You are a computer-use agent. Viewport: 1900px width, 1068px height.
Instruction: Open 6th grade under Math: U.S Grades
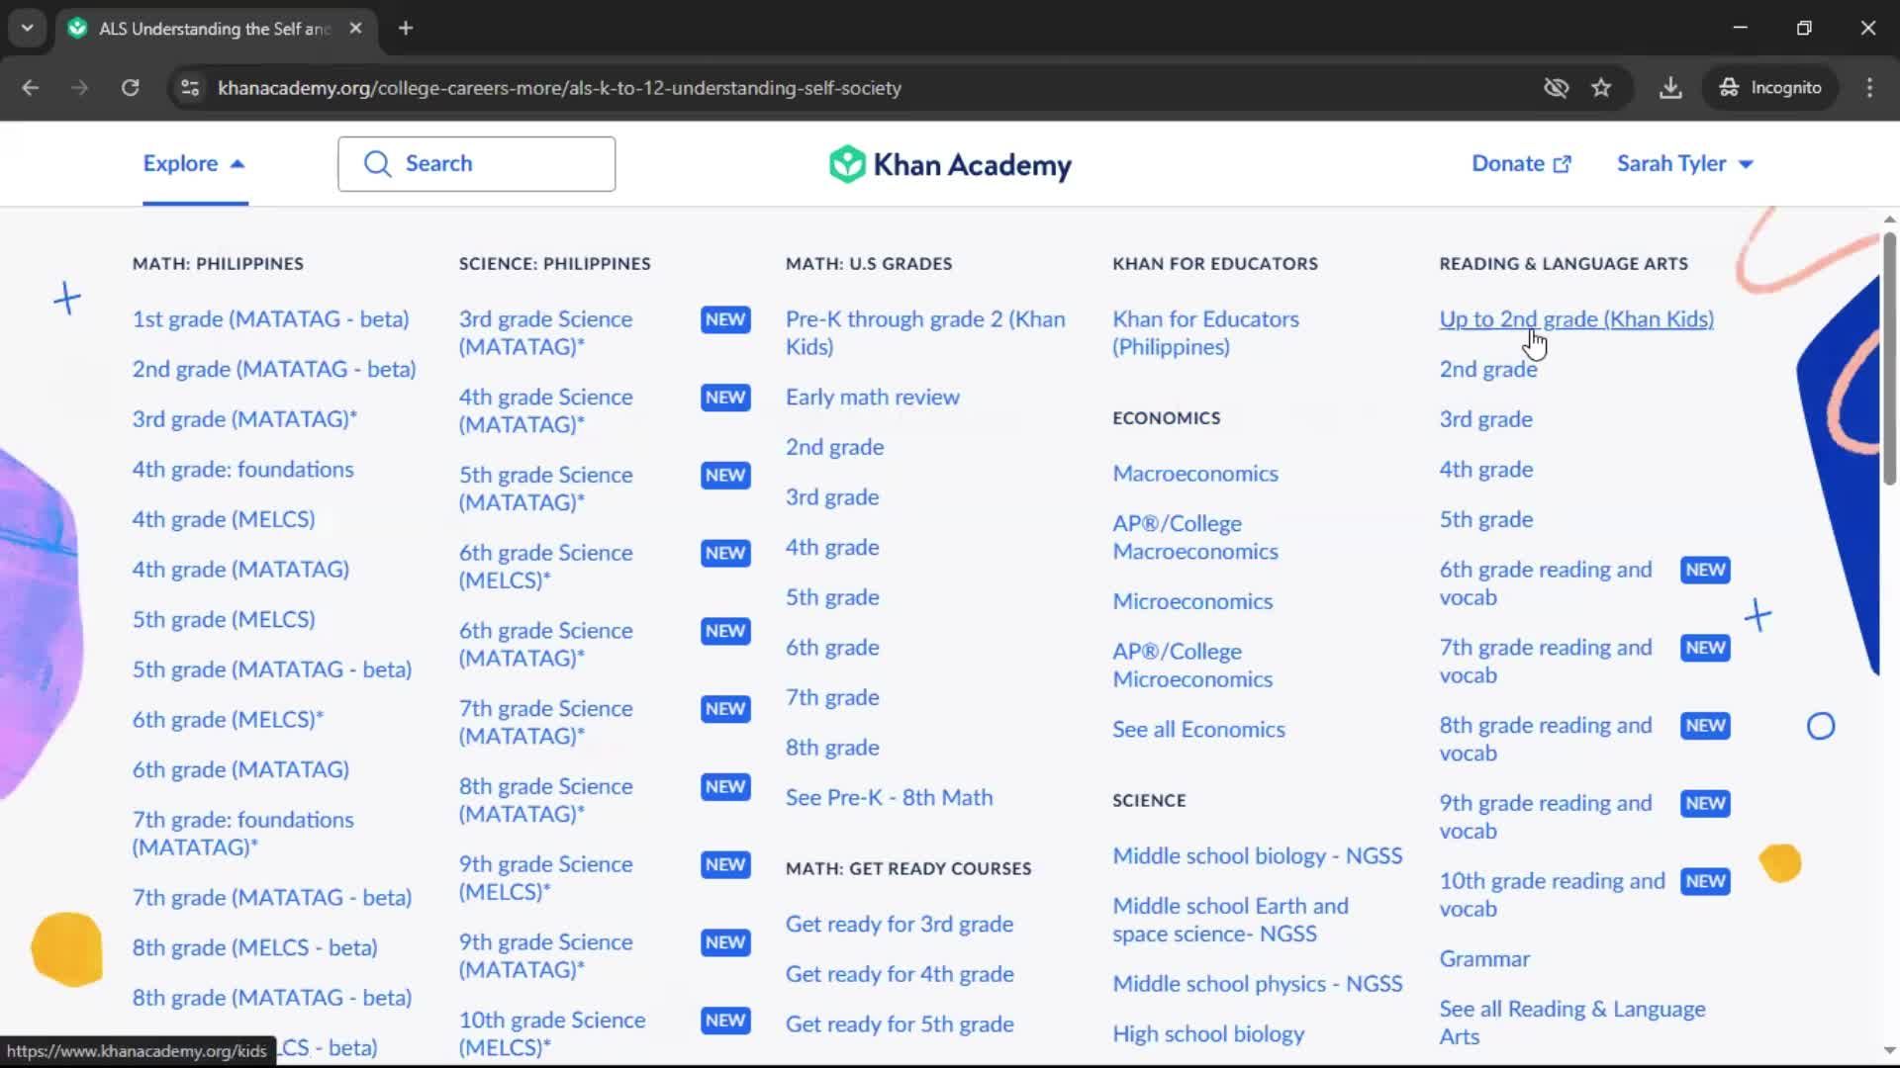click(x=832, y=648)
